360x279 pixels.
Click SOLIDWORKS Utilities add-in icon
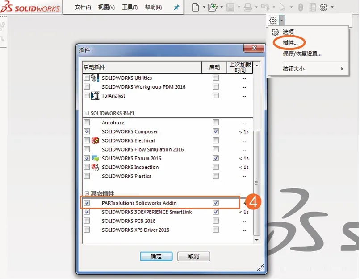pyautogui.click(x=95, y=78)
